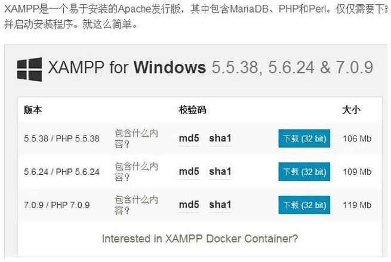Show what's included in 5.5.38 package
This screenshot has height=262, width=391.
tap(136, 138)
